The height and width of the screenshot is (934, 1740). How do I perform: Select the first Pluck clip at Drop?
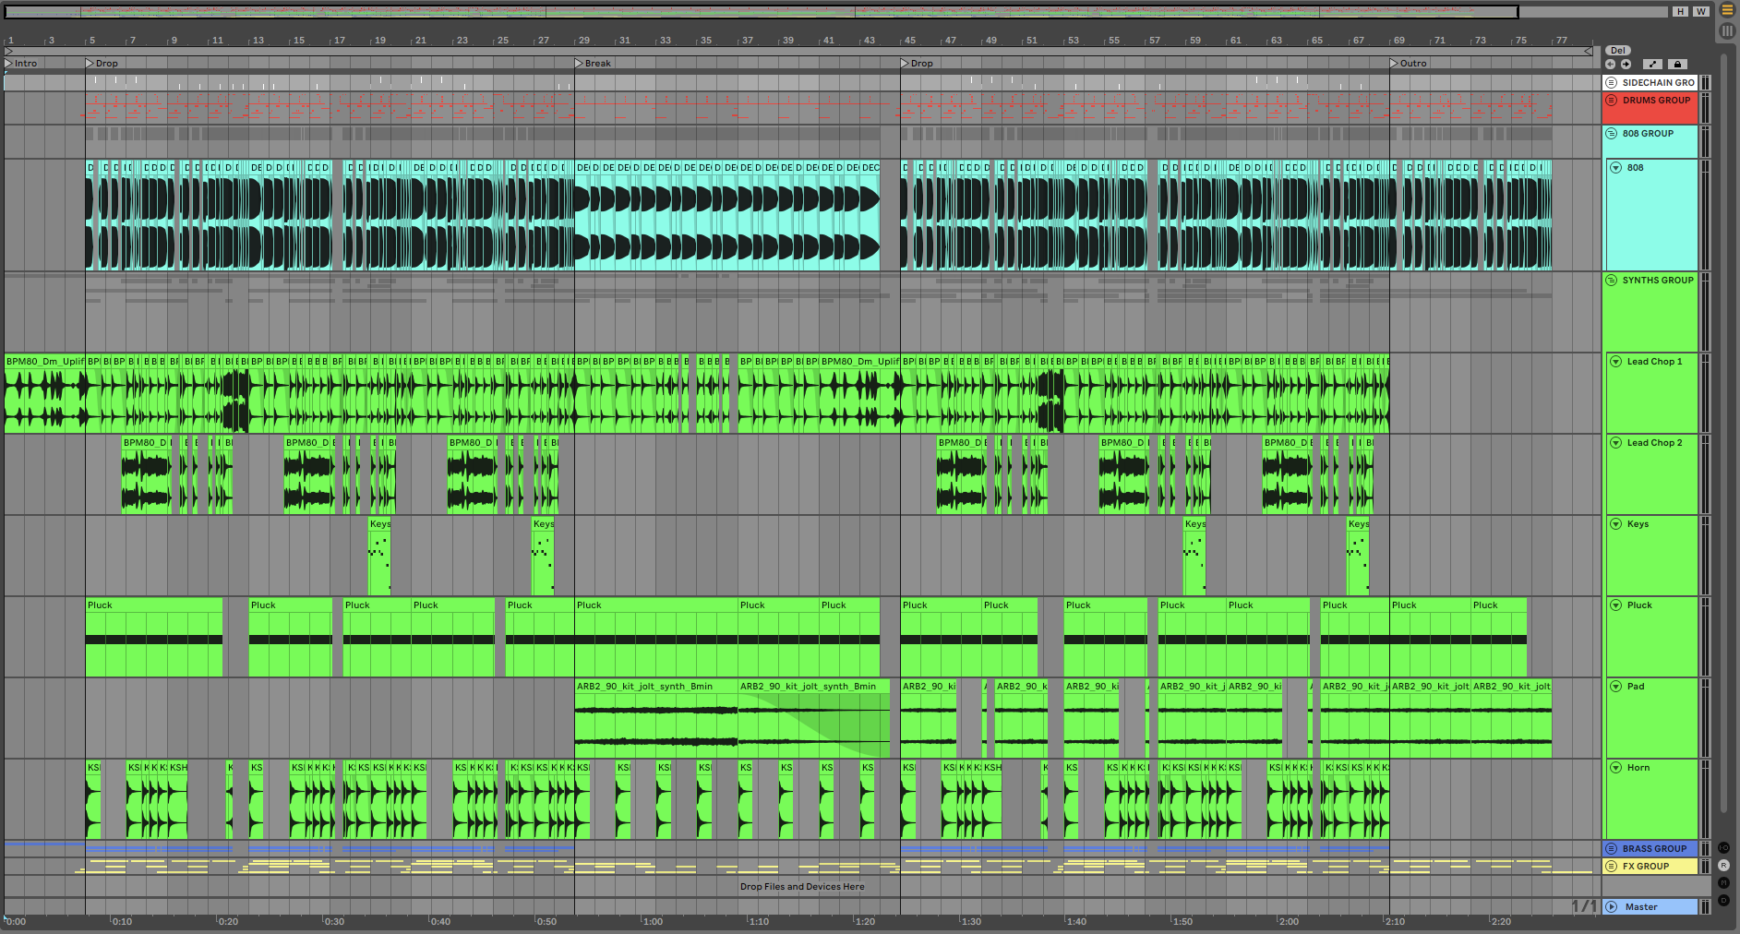[x=154, y=637]
